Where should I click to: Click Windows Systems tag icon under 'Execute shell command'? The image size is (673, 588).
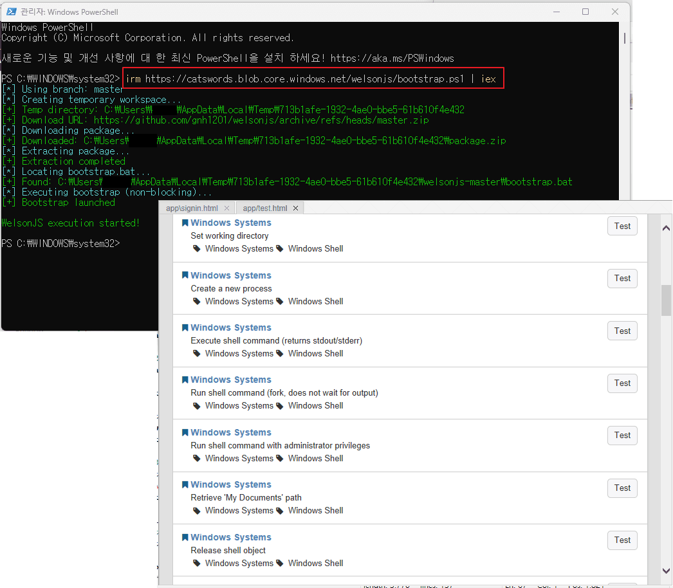point(197,354)
